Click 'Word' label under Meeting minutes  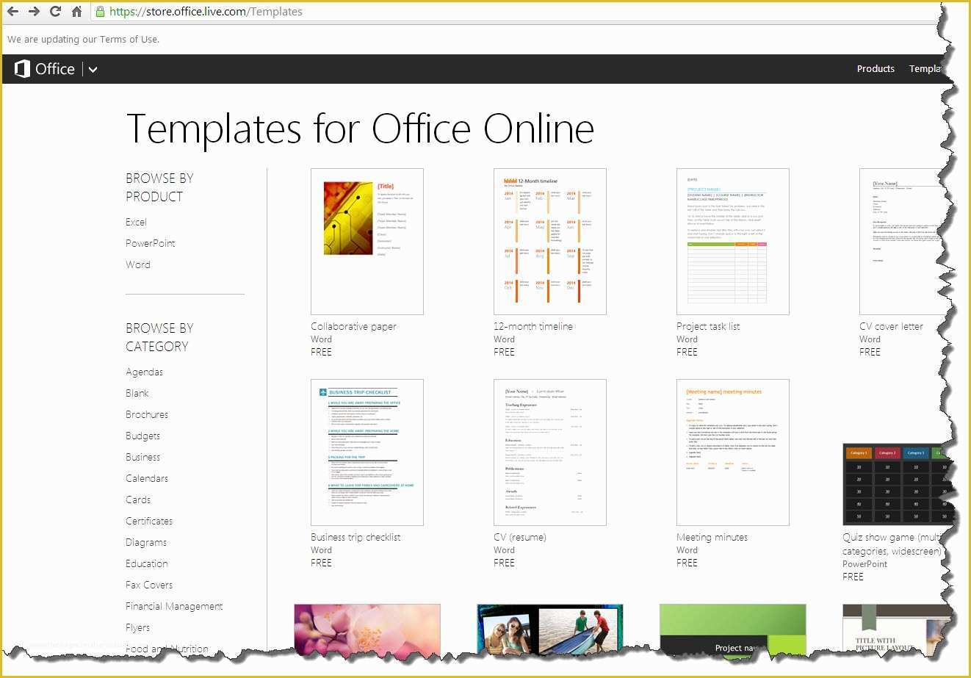687,550
